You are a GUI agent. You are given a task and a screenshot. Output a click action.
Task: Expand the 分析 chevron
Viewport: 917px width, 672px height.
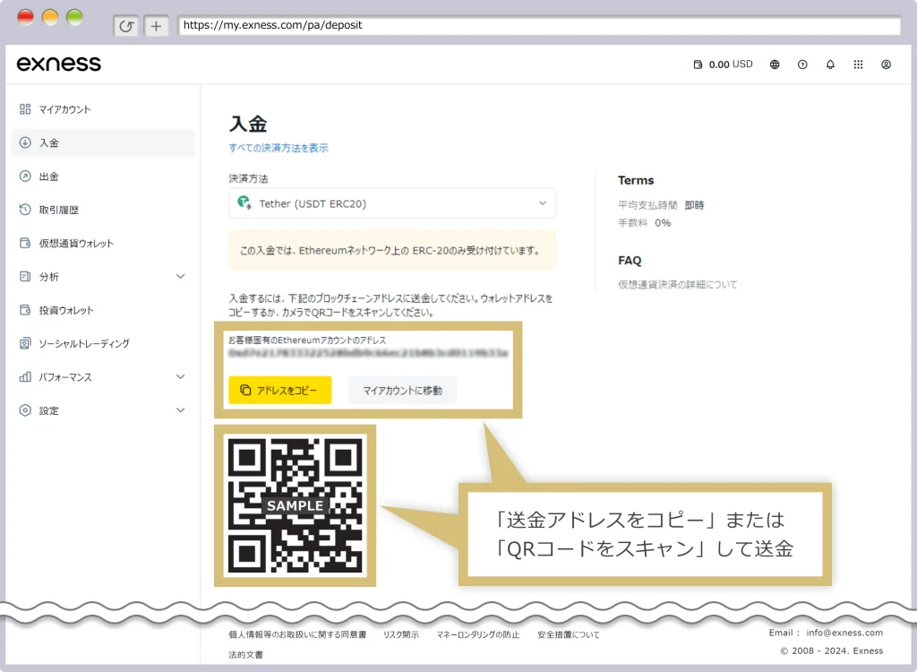pos(181,276)
